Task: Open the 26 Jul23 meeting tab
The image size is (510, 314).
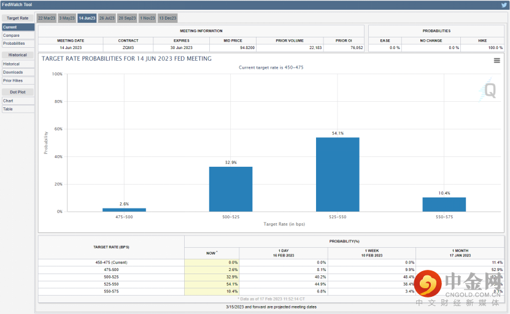Action: 107,18
